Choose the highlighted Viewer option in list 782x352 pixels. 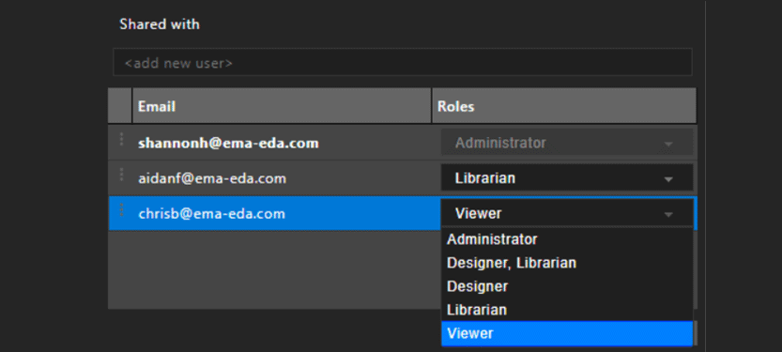(567, 333)
